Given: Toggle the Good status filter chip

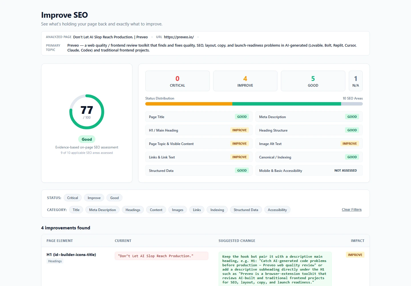Looking at the screenshot, I should coord(114,198).
